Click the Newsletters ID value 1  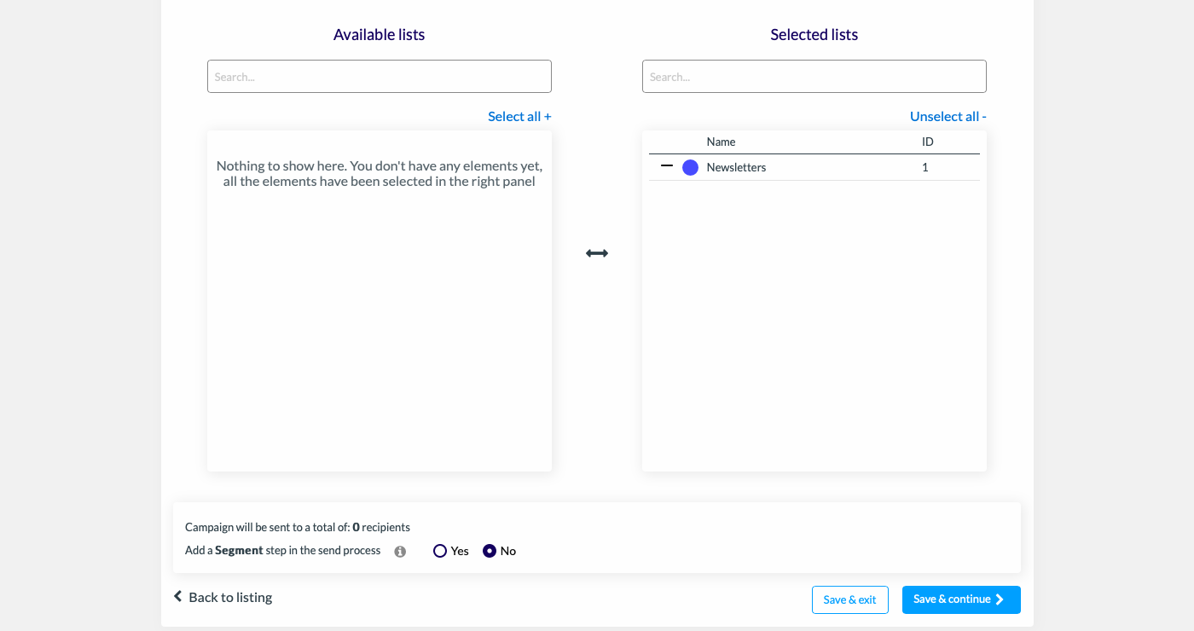925,167
